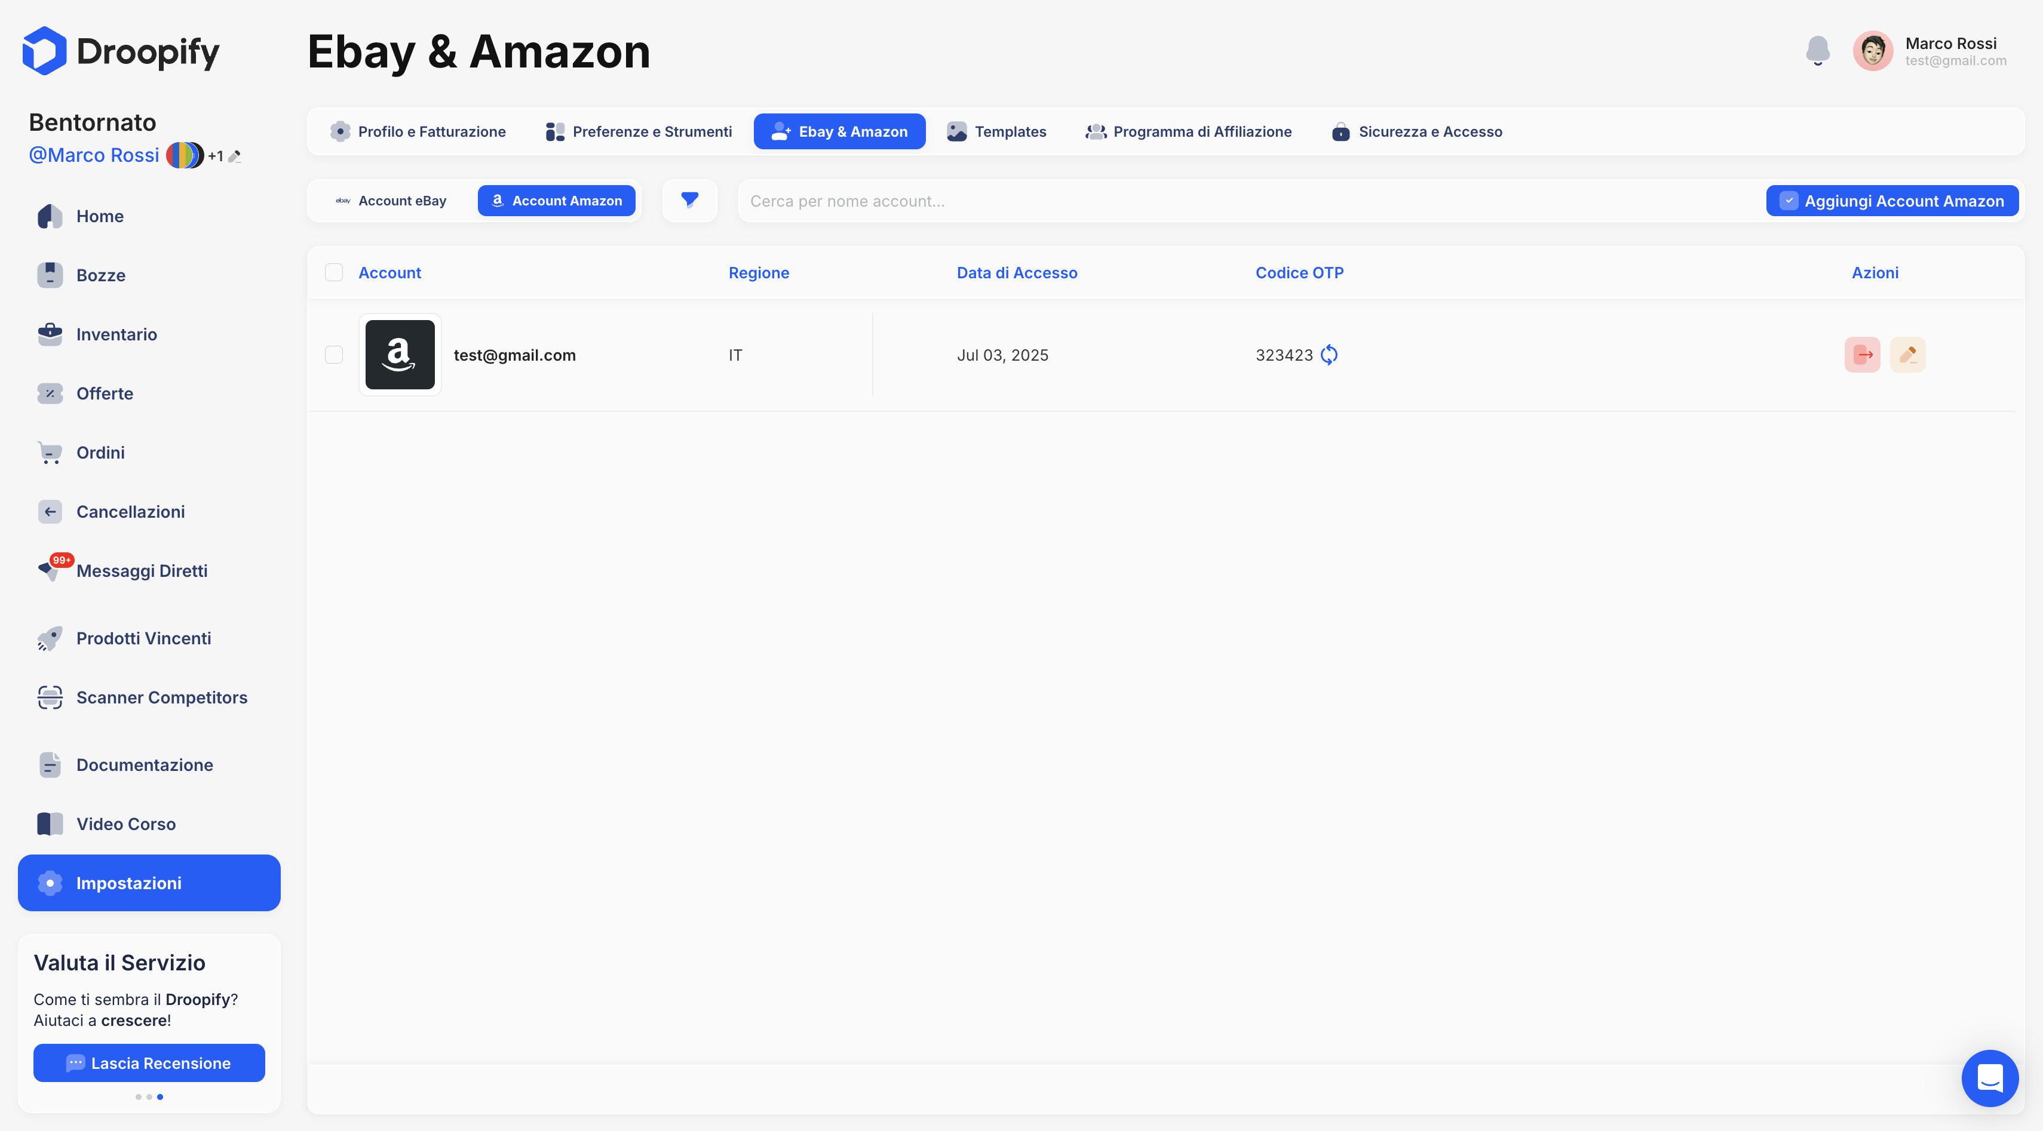
Task: Click the colored account badges beside Marco Rossi
Action: click(184, 155)
